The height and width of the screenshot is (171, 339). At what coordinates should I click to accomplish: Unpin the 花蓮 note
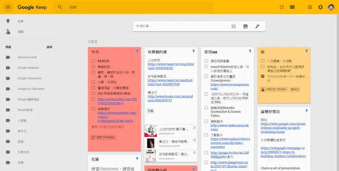(x=137, y=159)
